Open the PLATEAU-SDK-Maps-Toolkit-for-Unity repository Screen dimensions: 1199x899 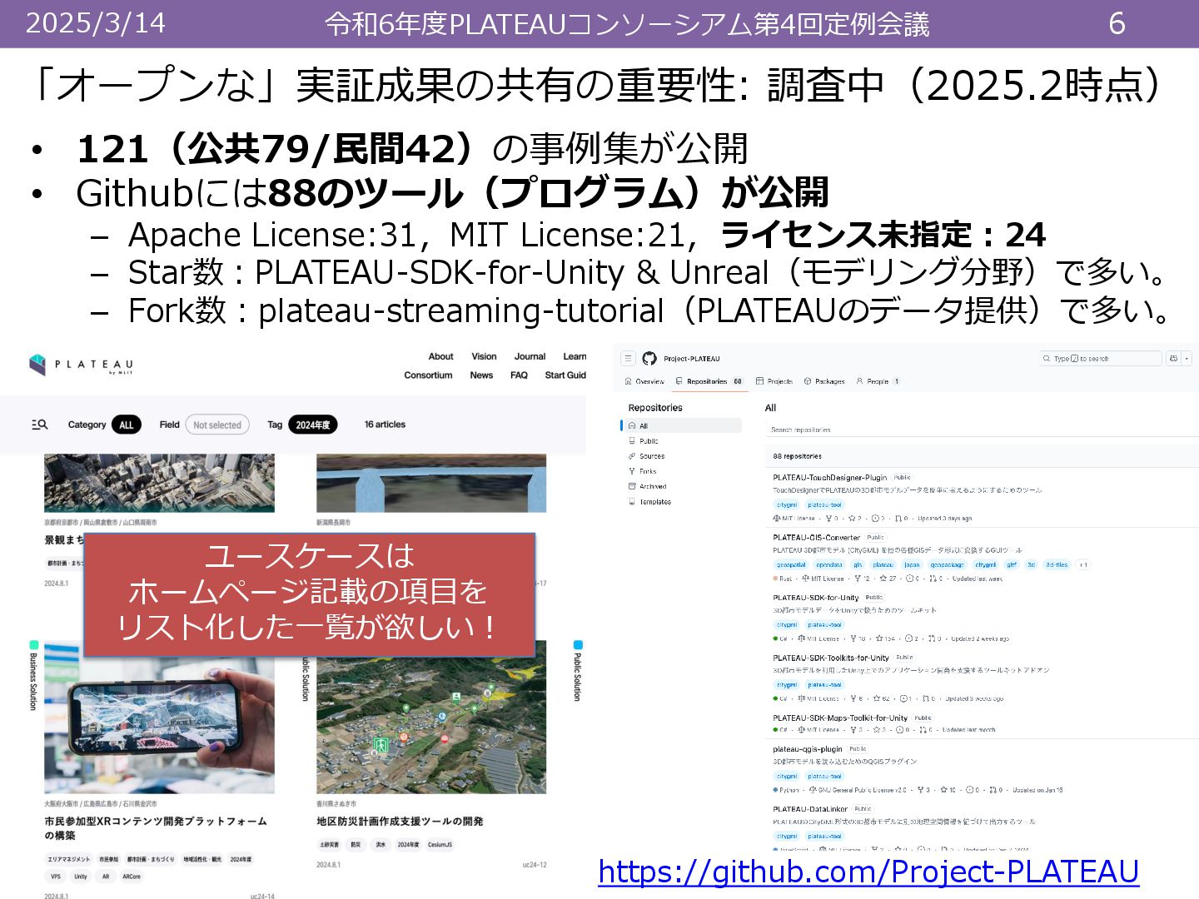[x=840, y=718]
